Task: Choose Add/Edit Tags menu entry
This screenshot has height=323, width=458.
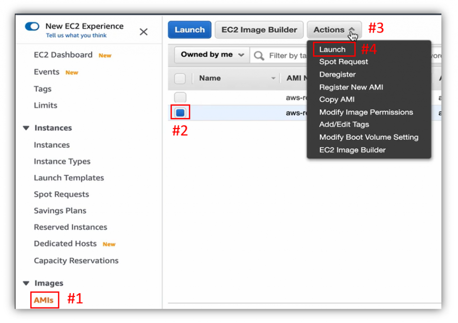Action: pos(344,125)
